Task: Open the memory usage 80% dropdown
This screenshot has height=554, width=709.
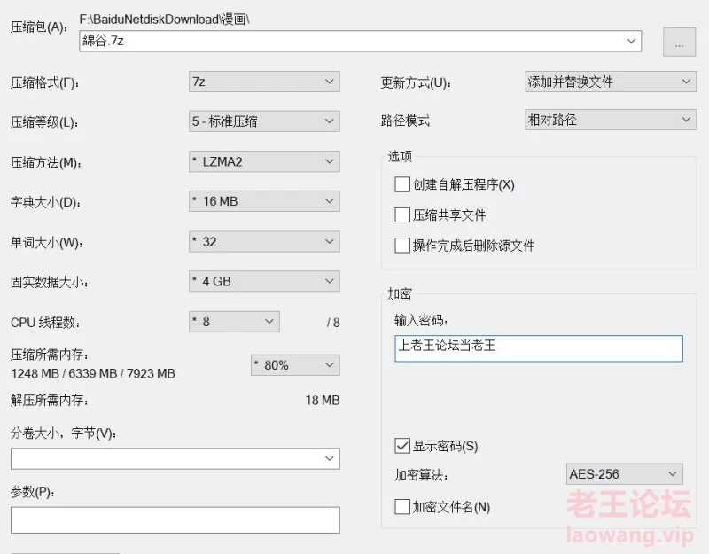Action: (x=295, y=365)
